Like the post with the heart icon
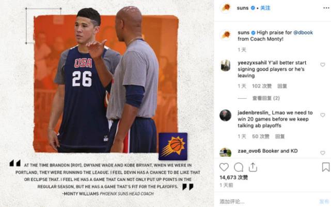331x207 pixels. tap(224, 167)
